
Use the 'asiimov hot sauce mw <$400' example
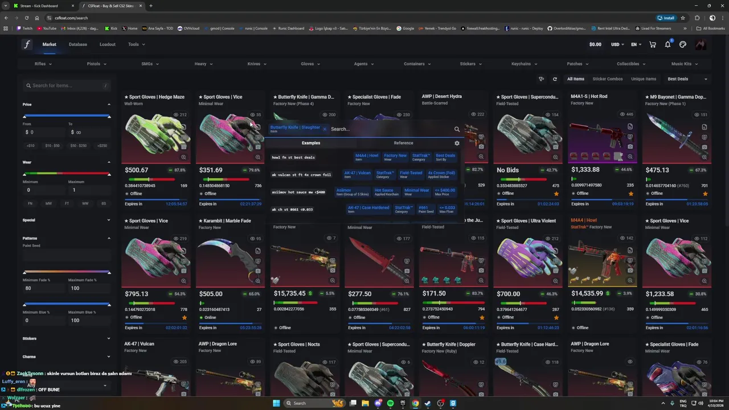point(298,192)
